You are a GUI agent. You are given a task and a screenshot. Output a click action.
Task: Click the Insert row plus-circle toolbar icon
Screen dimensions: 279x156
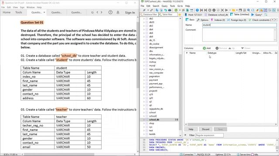210,10
